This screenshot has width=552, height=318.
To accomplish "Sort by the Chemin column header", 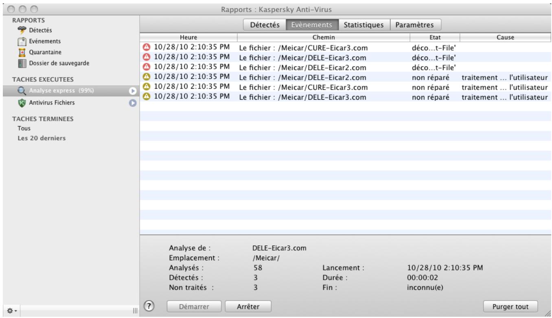I will coord(324,37).
